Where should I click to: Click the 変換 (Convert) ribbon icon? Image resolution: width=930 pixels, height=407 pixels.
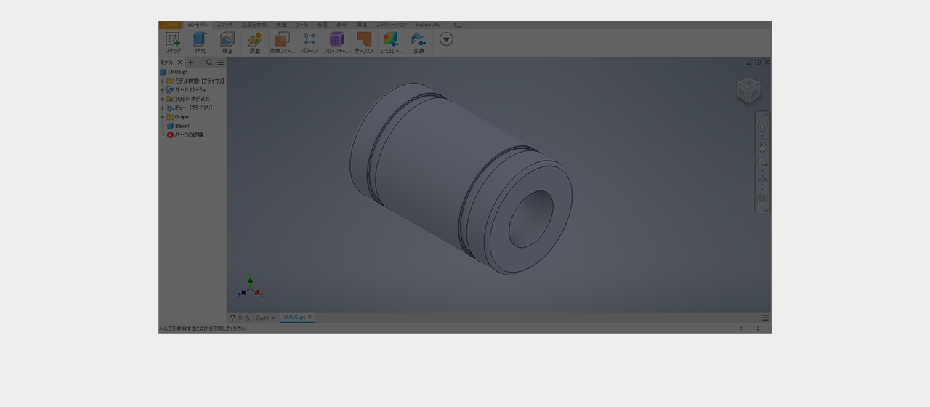coord(418,40)
